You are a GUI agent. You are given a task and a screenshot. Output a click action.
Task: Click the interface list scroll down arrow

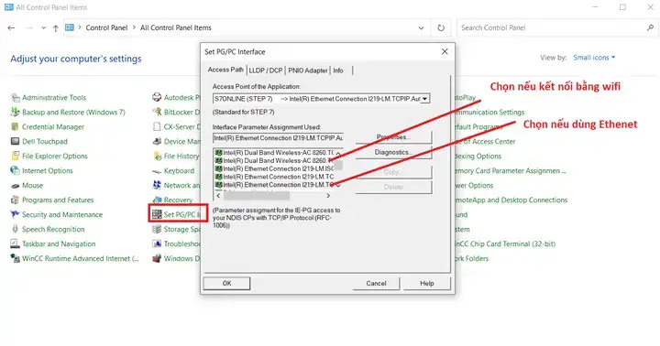pyautogui.click(x=338, y=185)
